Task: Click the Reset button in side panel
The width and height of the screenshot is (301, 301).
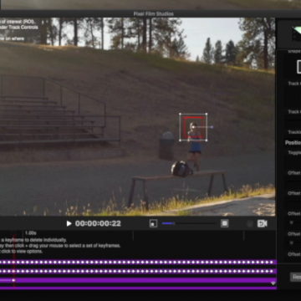Action: [x=296, y=277]
